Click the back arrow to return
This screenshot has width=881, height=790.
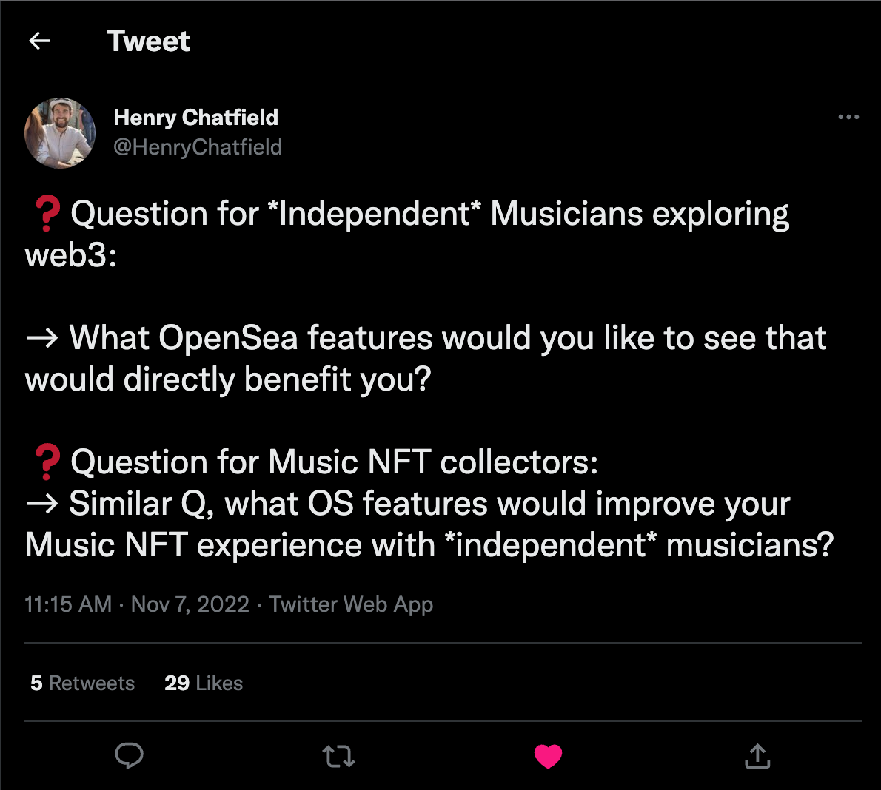coord(38,41)
